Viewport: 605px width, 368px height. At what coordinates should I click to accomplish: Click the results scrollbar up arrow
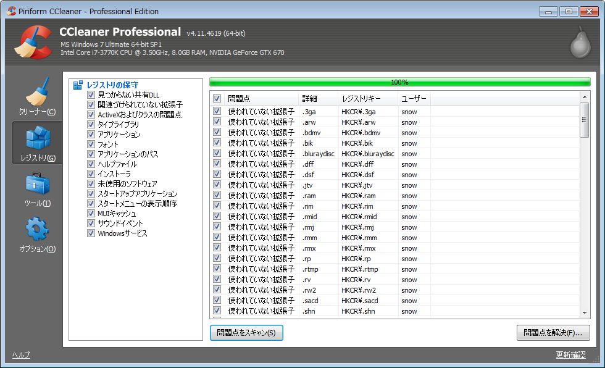coord(585,97)
